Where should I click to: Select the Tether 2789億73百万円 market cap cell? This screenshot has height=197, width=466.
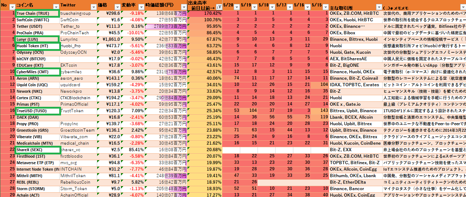(166, 26)
